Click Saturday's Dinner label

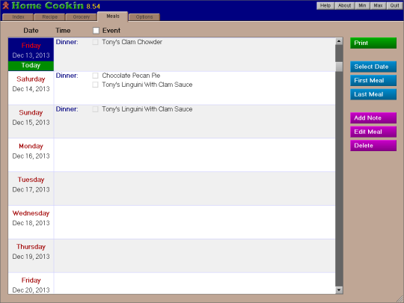coord(67,76)
